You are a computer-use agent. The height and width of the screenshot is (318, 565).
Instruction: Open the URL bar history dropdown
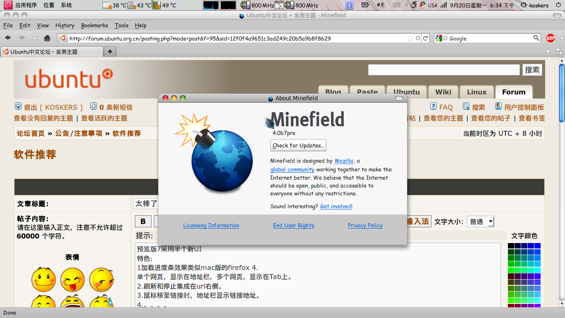[418, 38]
